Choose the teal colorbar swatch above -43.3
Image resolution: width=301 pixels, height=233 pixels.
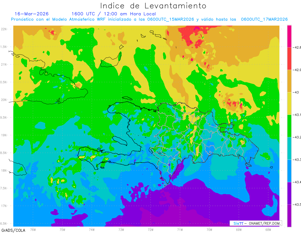[289, 148]
